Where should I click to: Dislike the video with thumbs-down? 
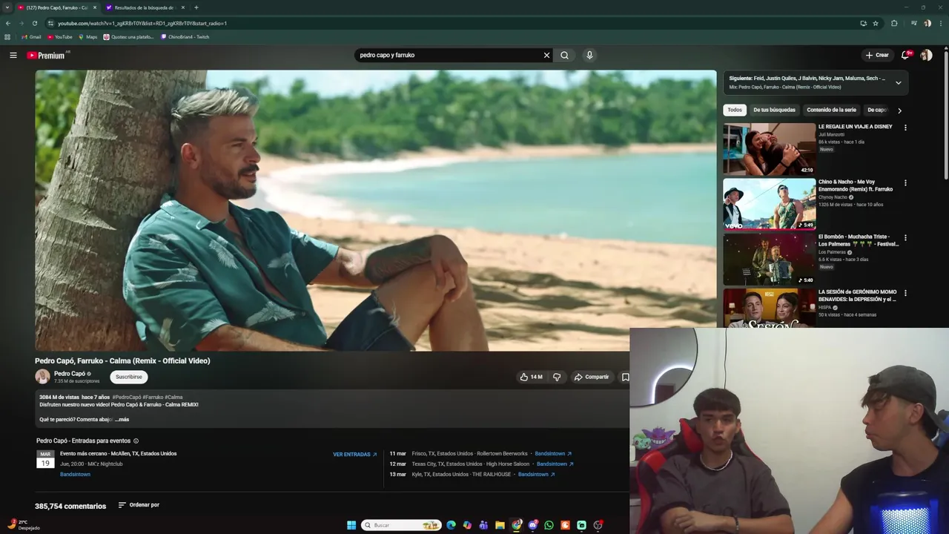point(557,377)
